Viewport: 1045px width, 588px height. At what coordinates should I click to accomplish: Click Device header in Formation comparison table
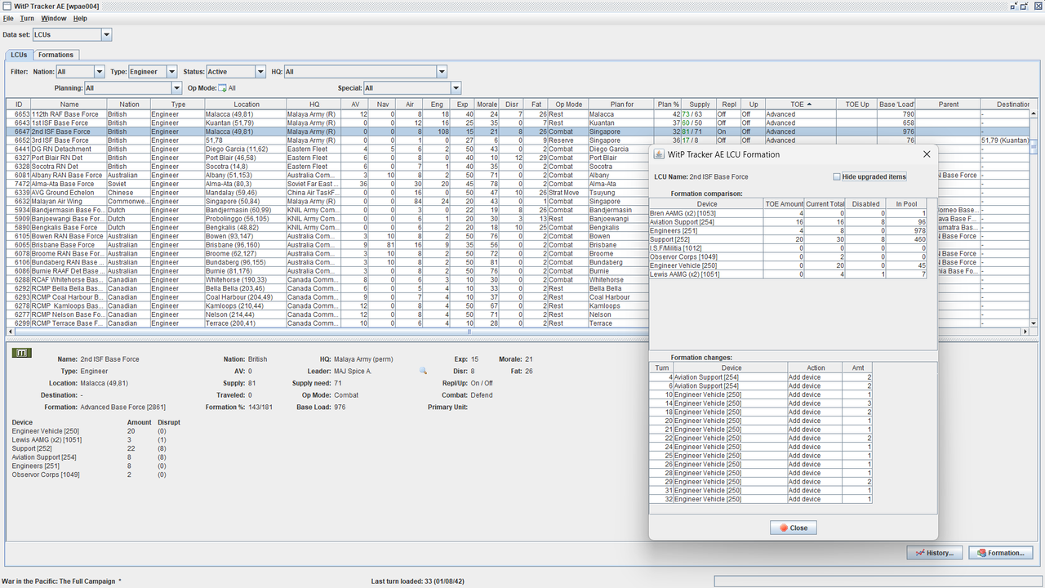click(x=706, y=203)
